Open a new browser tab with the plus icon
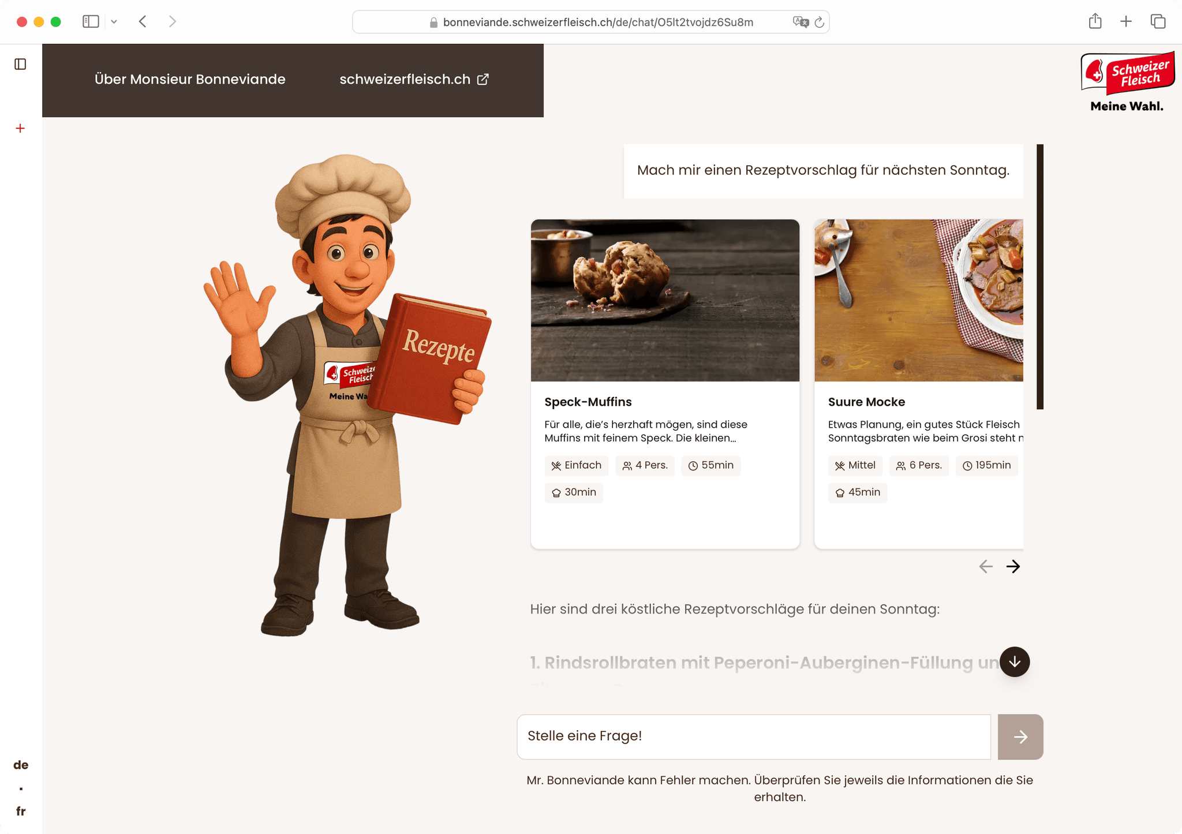 1125,21
